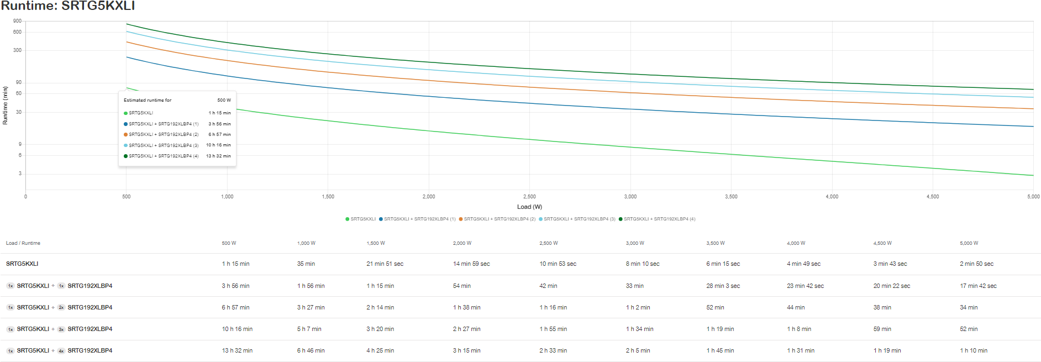Select the 500 W column header

click(x=229, y=243)
